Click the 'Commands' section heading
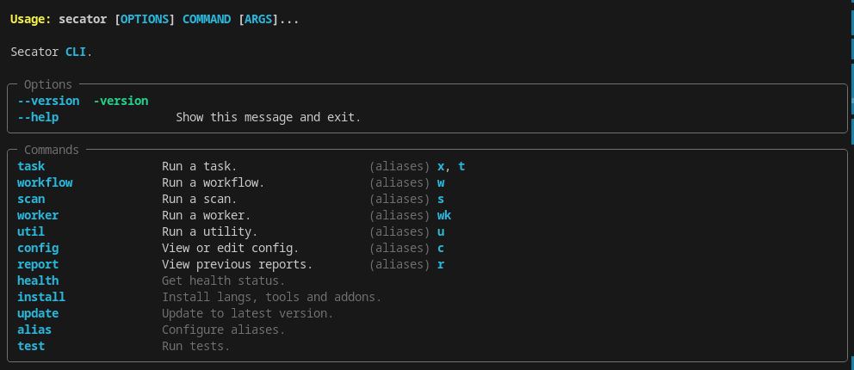Viewport: 854px width, 370px height. pyautogui.click(x=52, y=150)
